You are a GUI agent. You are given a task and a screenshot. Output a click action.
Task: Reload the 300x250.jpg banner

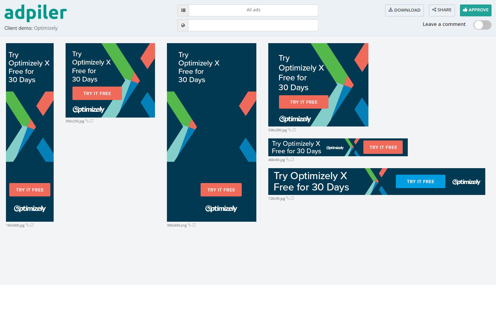pyautogui.click(x=92, y=121)
